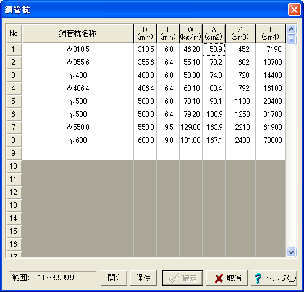
Task: Select the φ318.5 pile name cell
Action: [78, 49]
